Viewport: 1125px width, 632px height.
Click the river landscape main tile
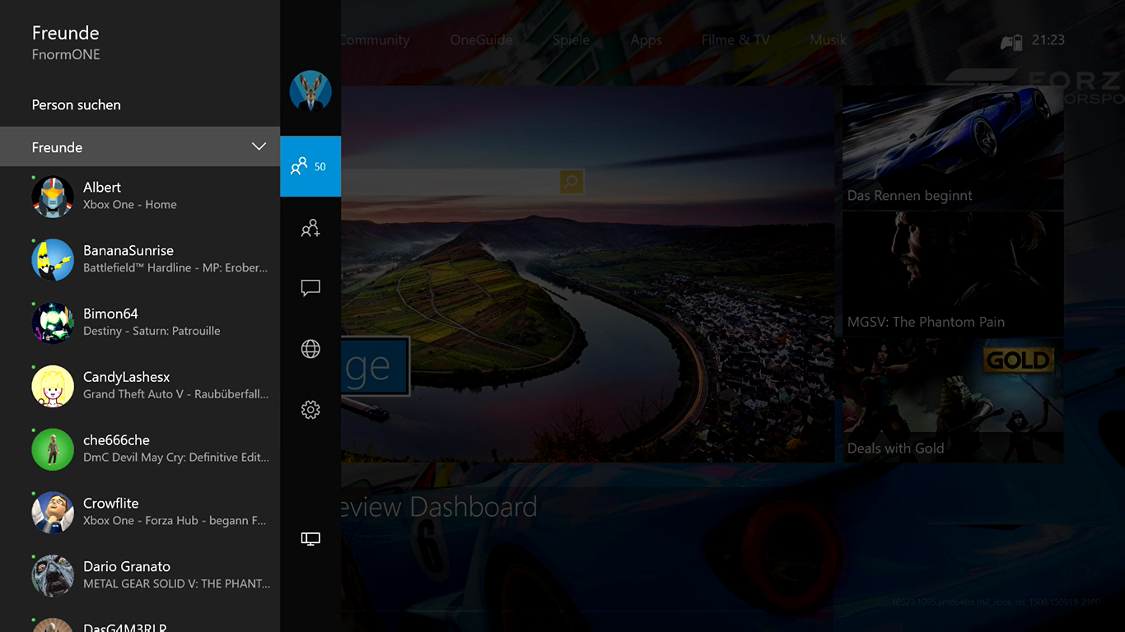(x=588, y=274)
